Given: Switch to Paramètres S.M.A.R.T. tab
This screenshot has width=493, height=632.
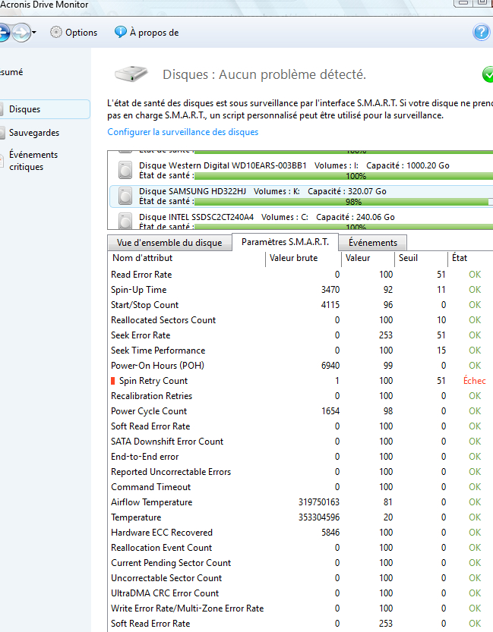Looking at the screenshot, I should pos(285,242).
